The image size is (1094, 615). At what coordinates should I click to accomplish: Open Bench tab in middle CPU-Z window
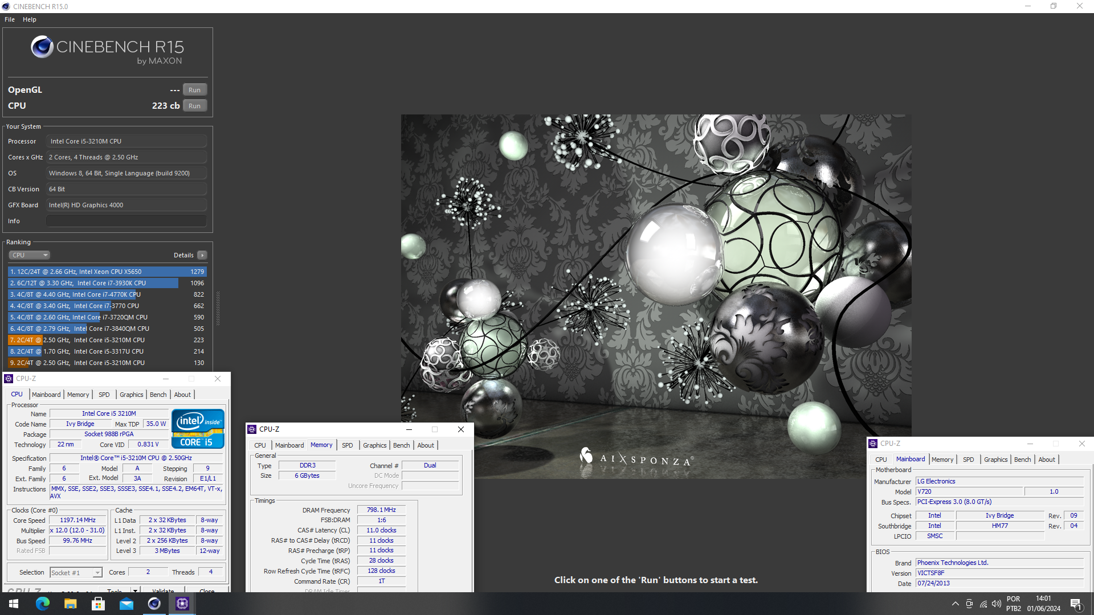(x=402, y=445)
